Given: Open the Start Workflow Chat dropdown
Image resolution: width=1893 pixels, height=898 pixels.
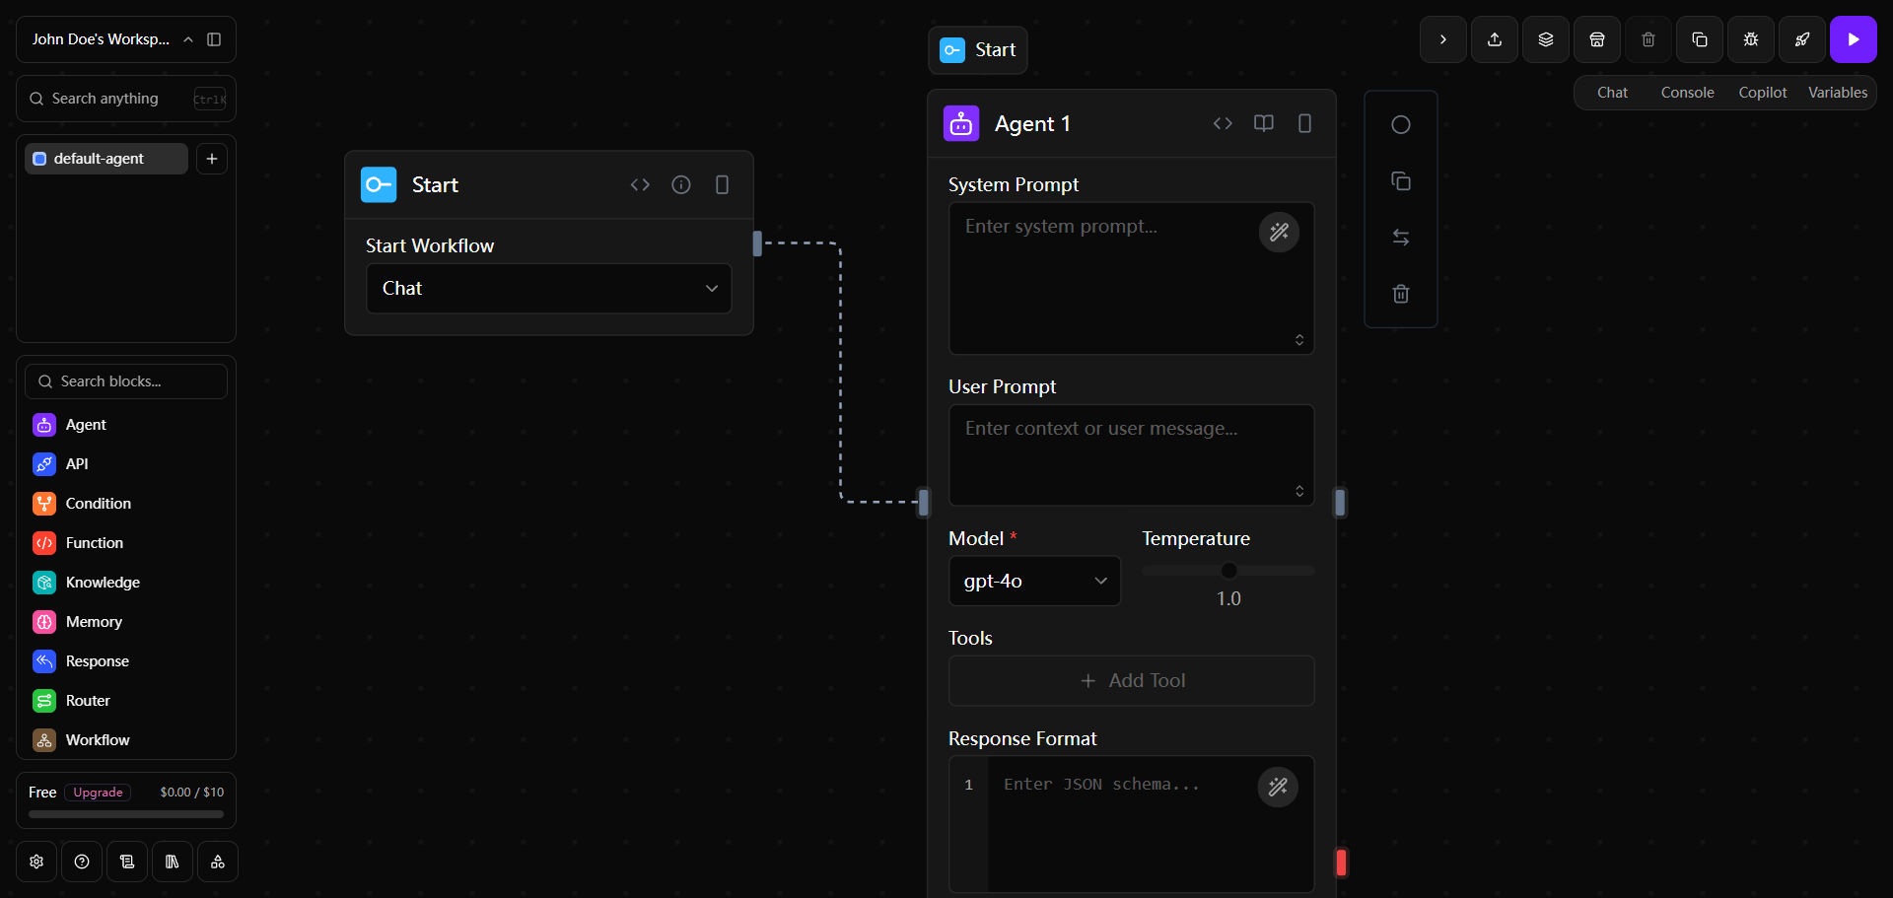Looking at the screenshot, I should 548,289.
